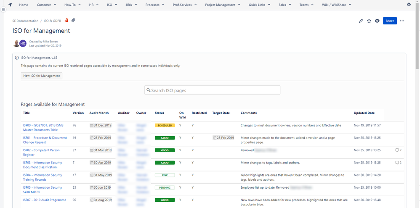Open the How-To dropdown menu
Viewport: 420px width, 208px height.
tap(72, 5)
